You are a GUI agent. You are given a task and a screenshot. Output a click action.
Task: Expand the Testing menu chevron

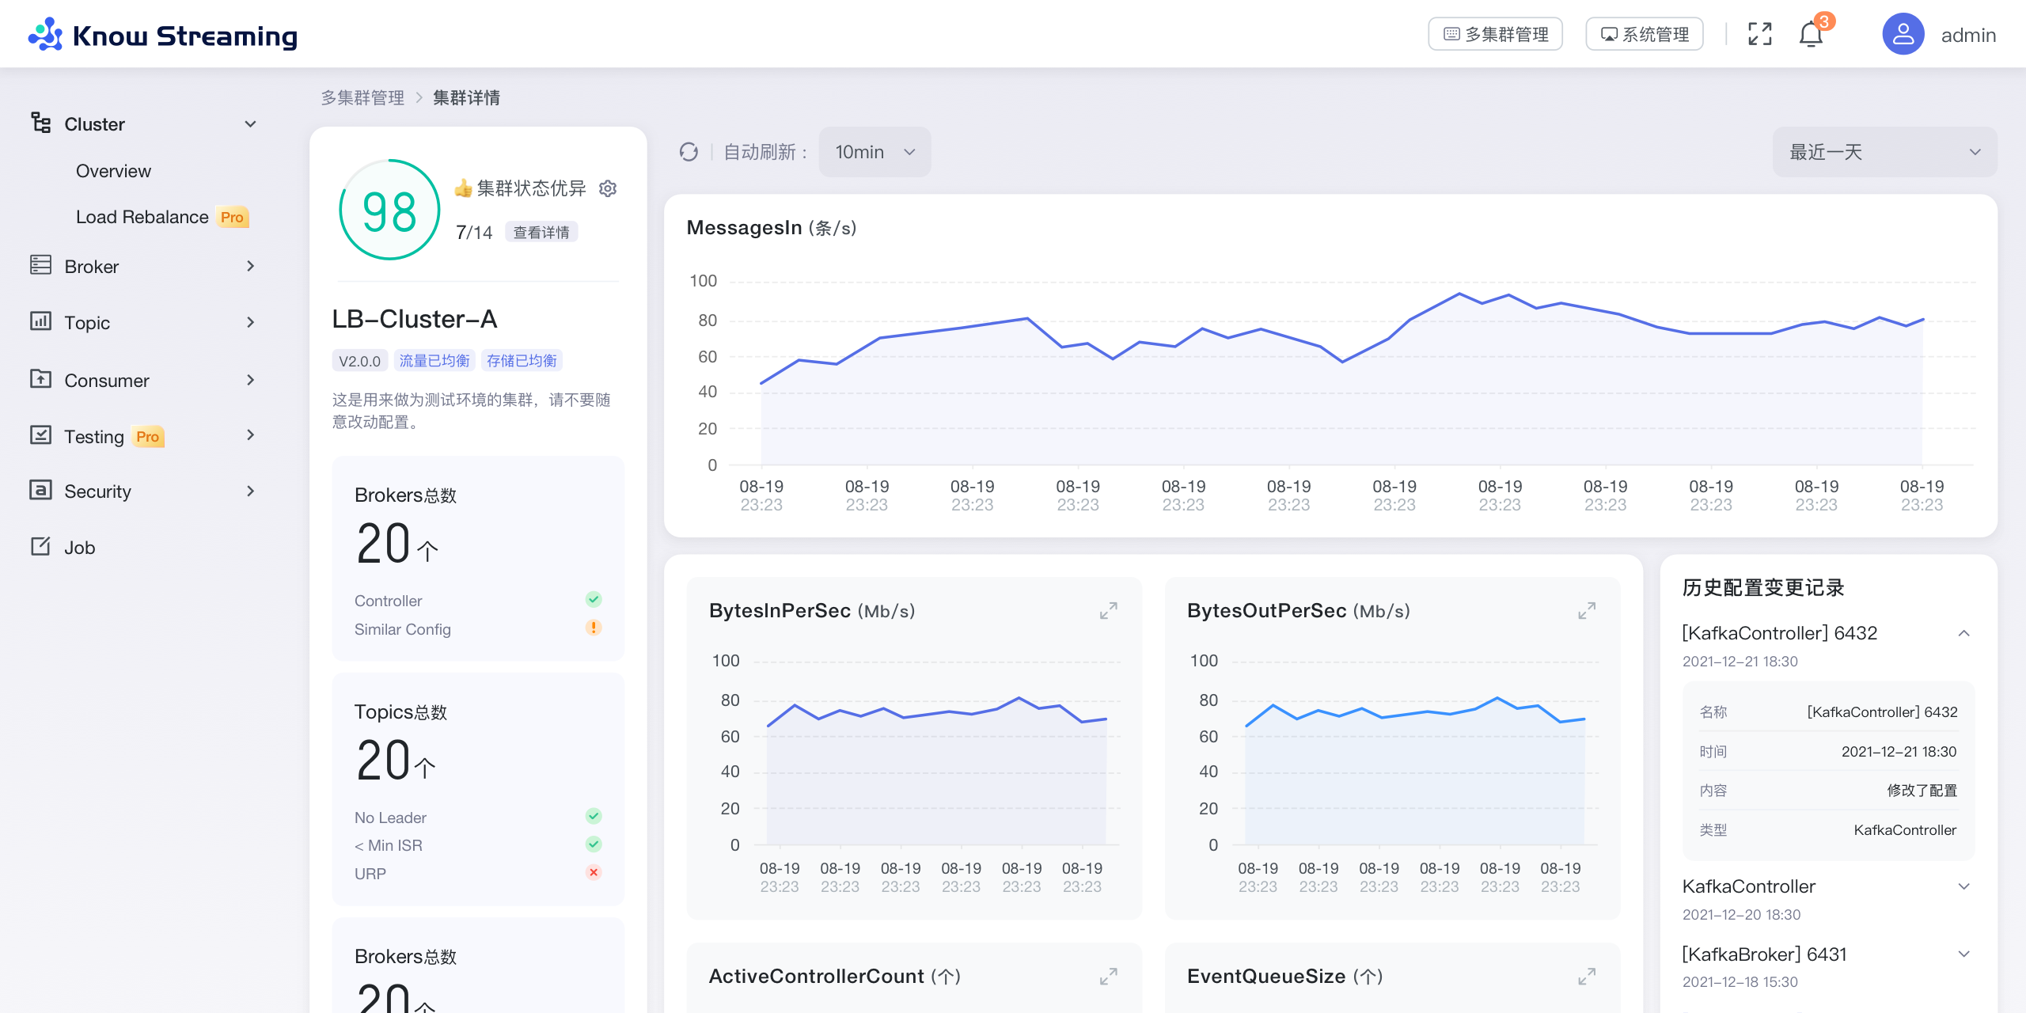250,434
